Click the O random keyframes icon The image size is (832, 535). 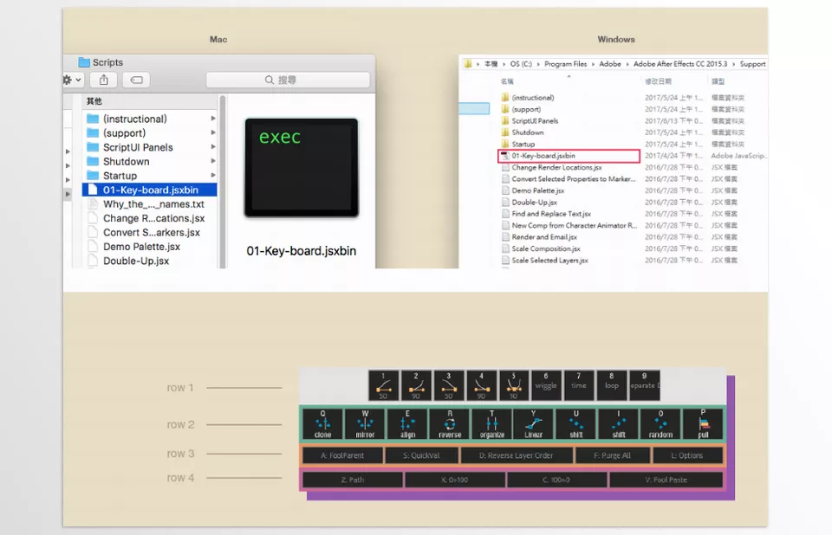[660, 423]
